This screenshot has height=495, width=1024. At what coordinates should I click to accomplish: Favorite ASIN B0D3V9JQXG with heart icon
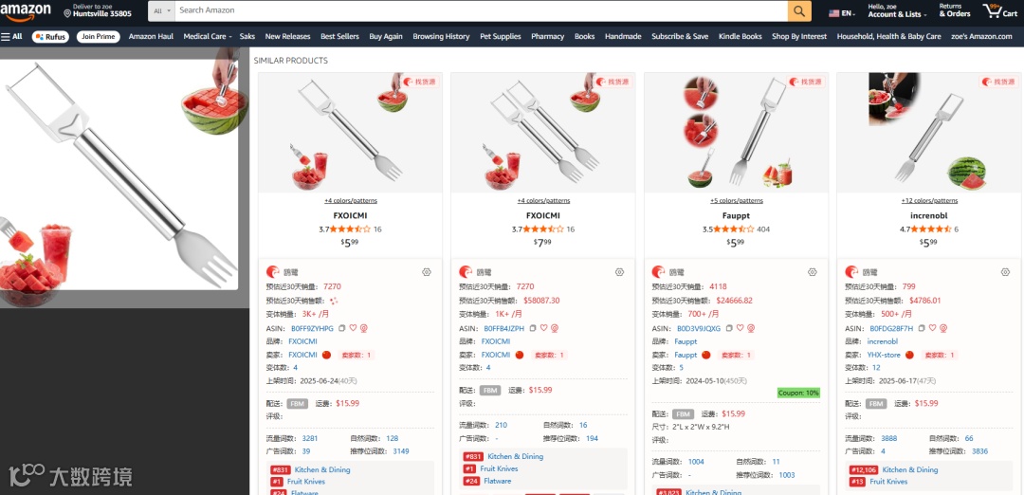[x=740, y=328]
